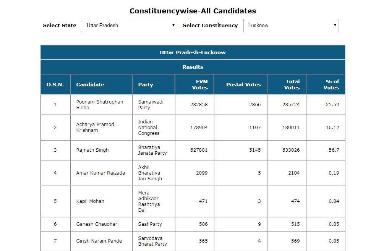Click the Bharatiya Janata Party cell
389x251 pixels.
152,150
